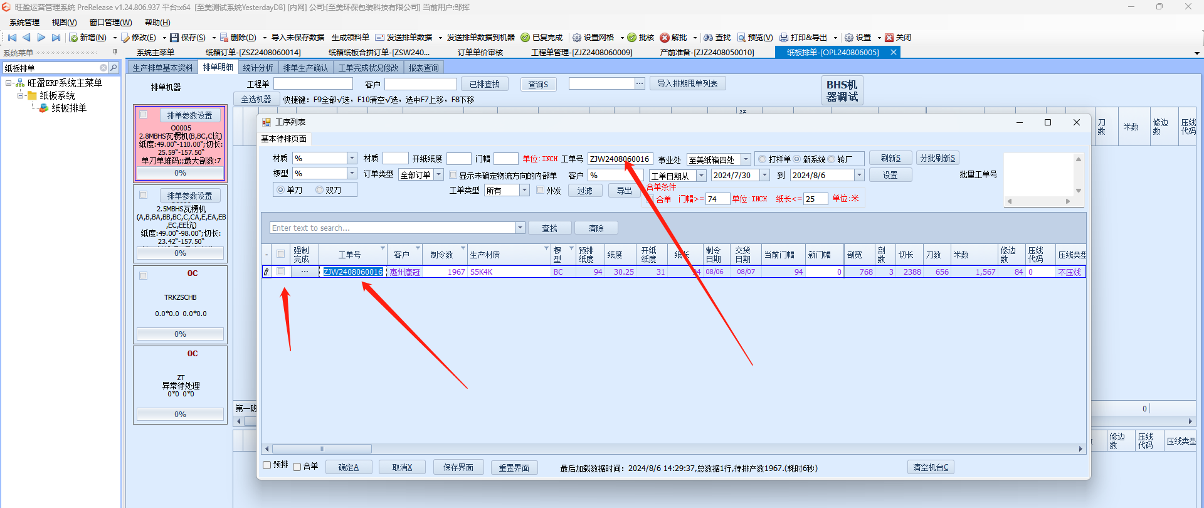Click the 刷新S button

pyautogui.click(x=890, y=158)
